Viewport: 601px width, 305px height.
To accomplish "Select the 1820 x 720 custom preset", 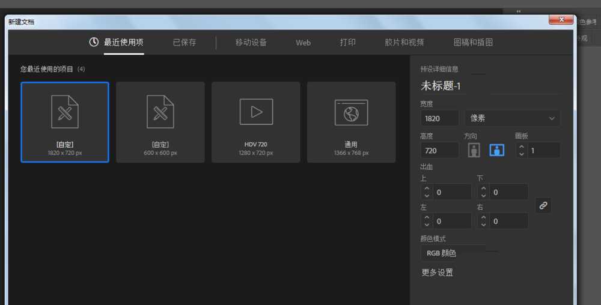I will click(65, 122).
